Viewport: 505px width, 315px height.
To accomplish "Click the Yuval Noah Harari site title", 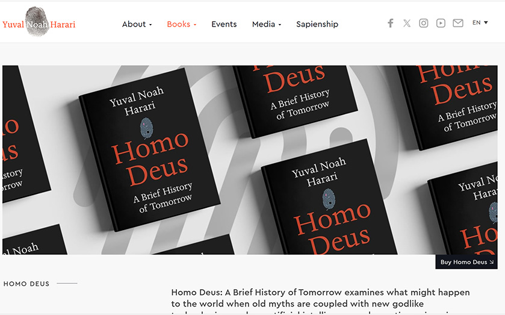I will coord(39,25).
